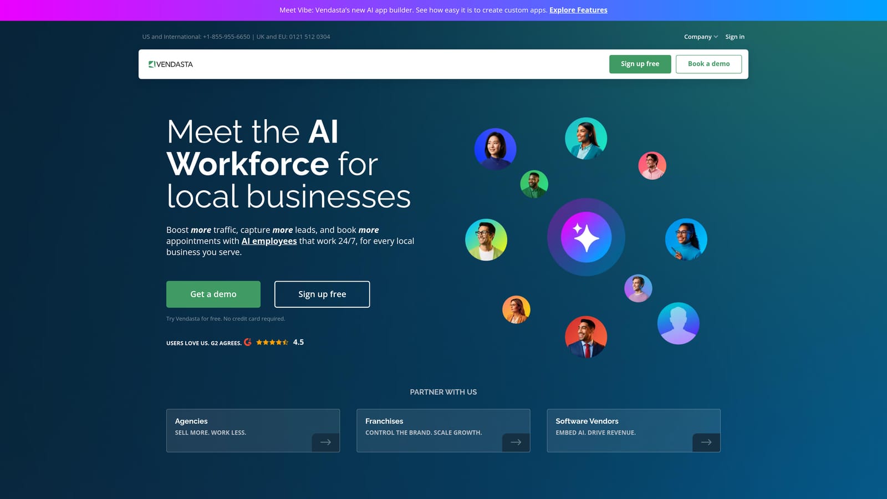Open the Explore Features banner link
887x499 pixels.
click(x=578, y=10)
